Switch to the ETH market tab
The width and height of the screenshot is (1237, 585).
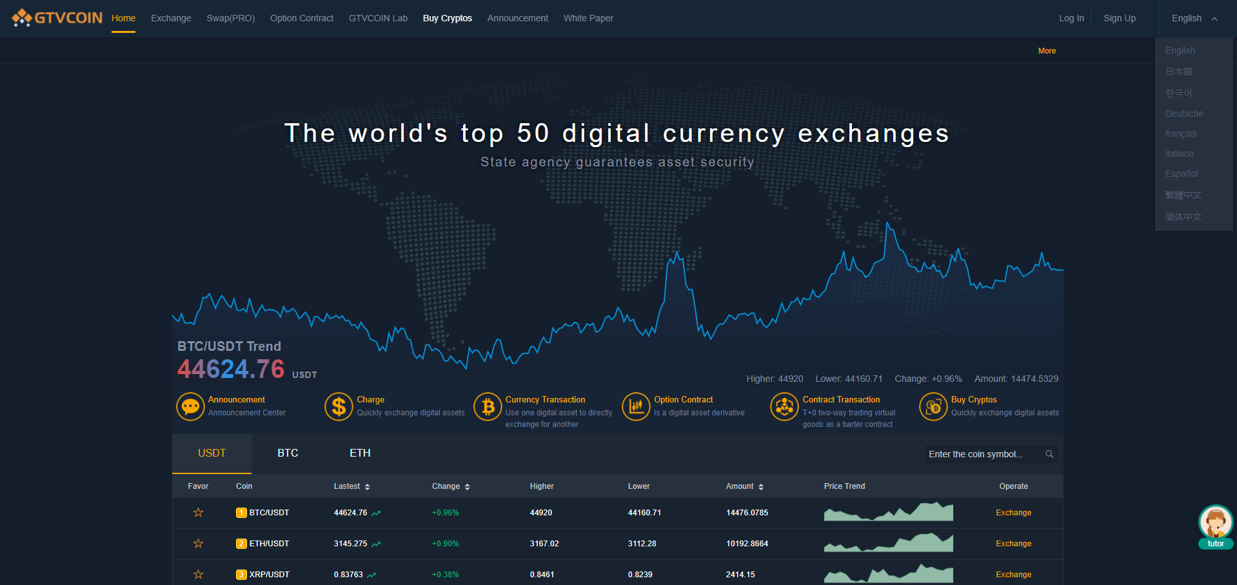click(360, 453)
